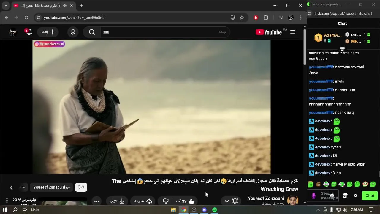Toggle volume from the system tray speaker
This screenshot has height=214, width=380.
click(345, 210)
